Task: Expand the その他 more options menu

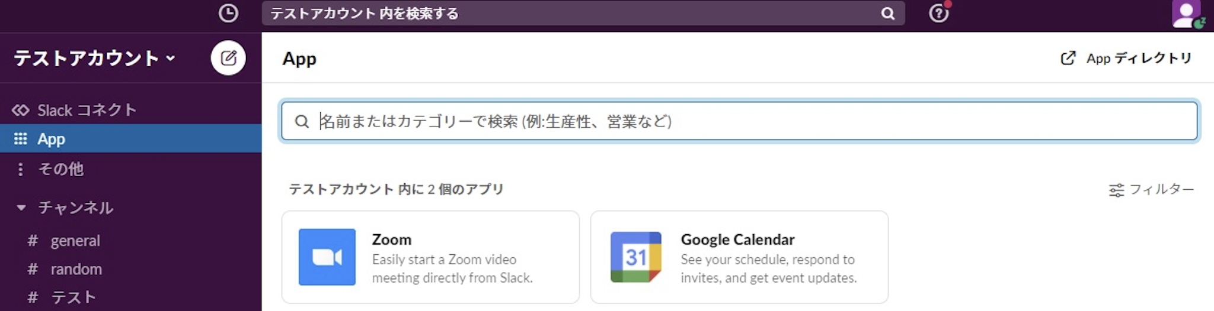Action: click(x=21, y=169)
